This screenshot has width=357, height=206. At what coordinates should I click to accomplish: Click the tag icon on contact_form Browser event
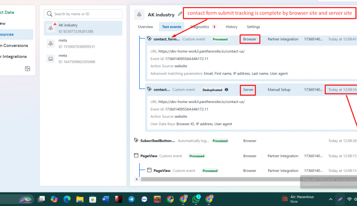click(149, 39)
